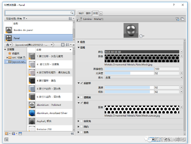Expand the 信息 section
This screenshot has height=144, width=191.
point(79,42)
